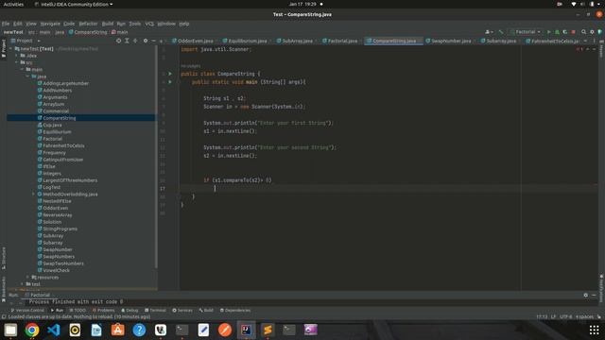The height and width of the screenshot is (340, 605).
Task: Open IDE settings gear in top toolbar
Action: point(592,32)
